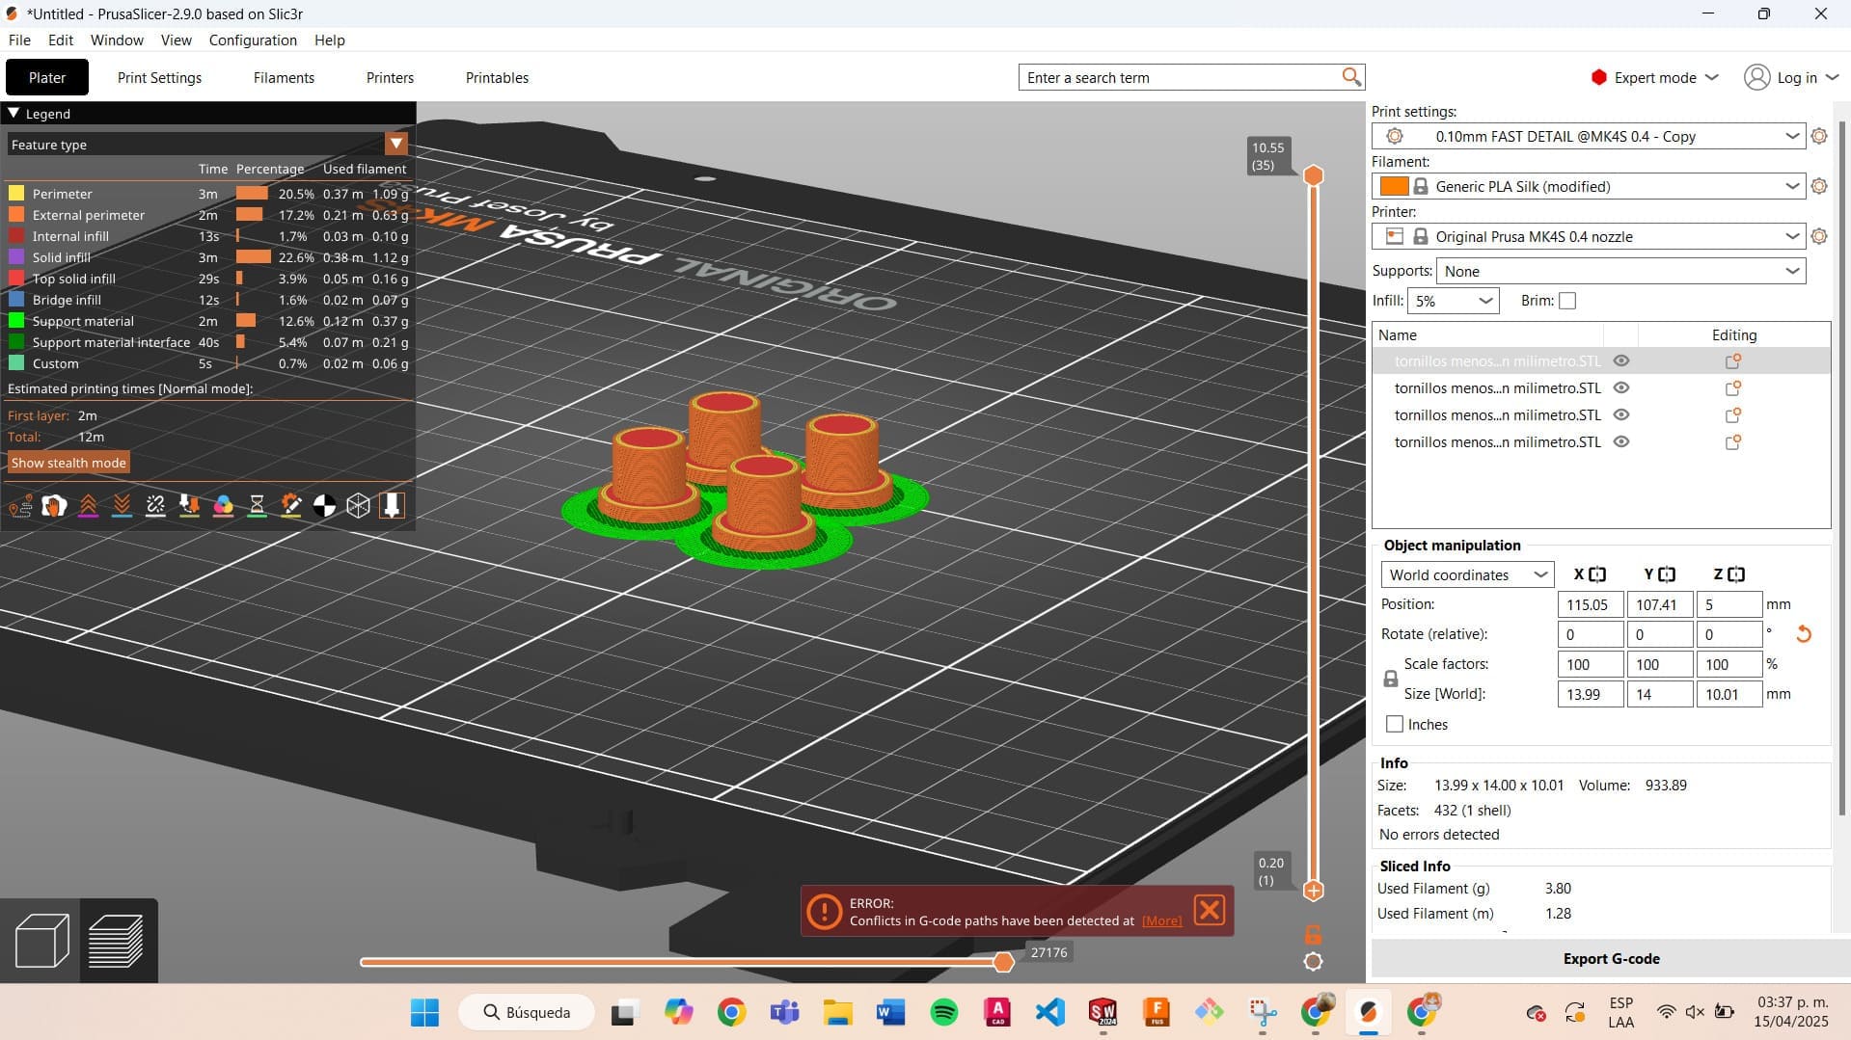The width and height of the screenshot is (1851, 1040).
Task: Toggle deretractions icon with down chevrons
Action: [x=122, y=506]
